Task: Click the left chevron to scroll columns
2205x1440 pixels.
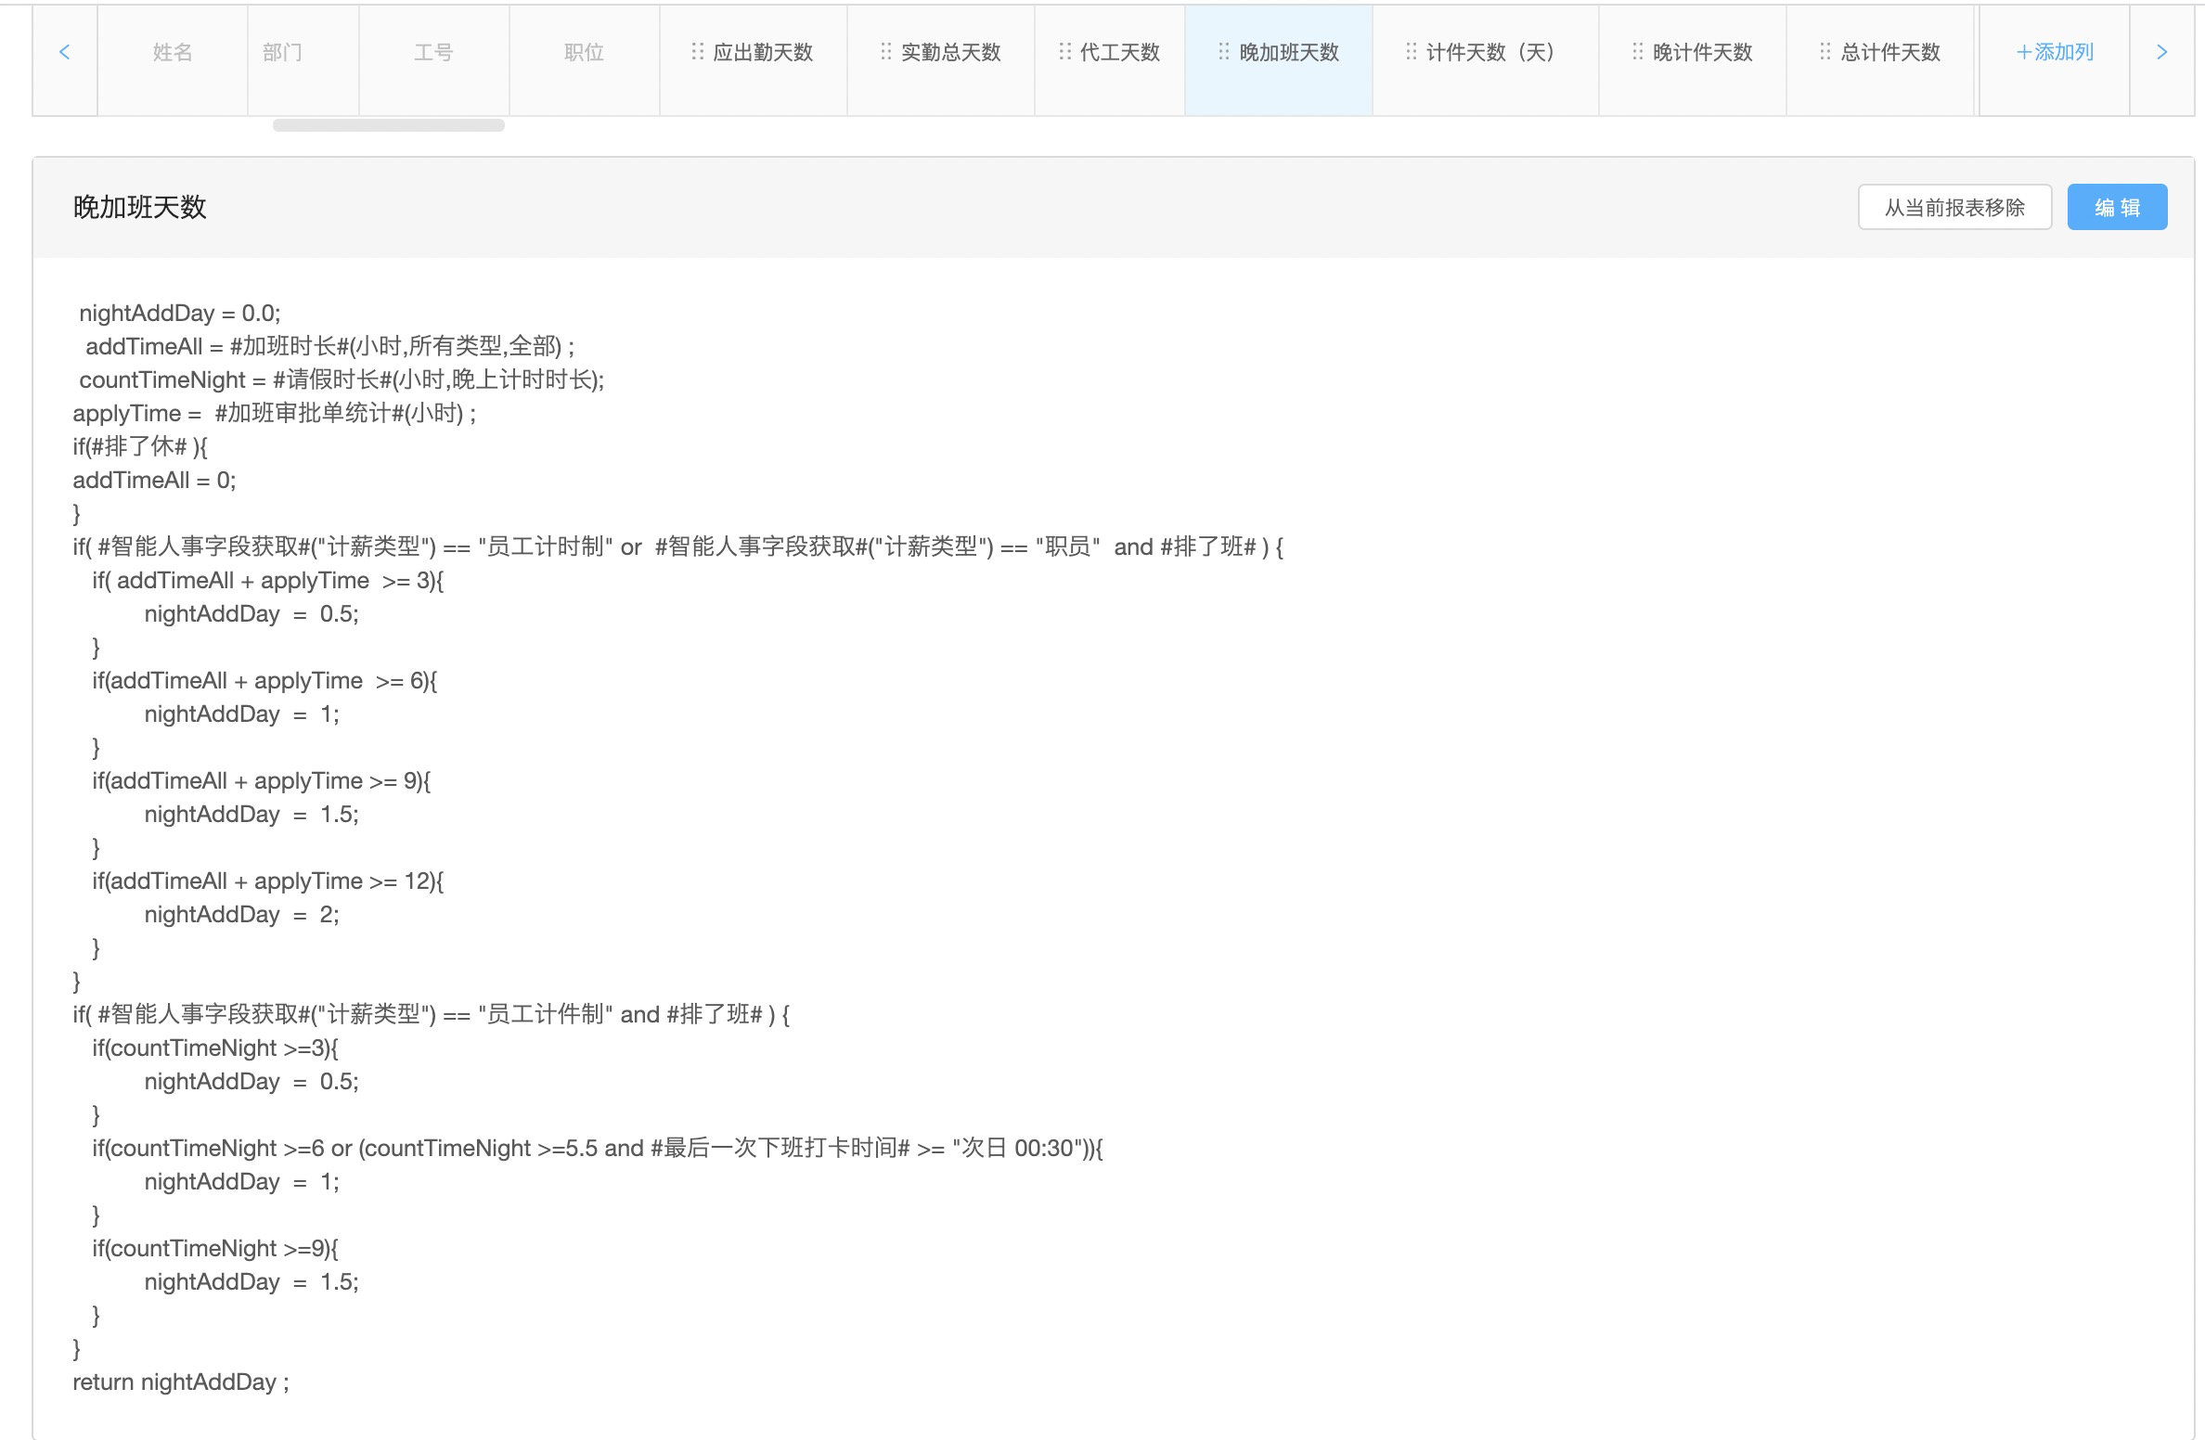Action: (64, 53)
